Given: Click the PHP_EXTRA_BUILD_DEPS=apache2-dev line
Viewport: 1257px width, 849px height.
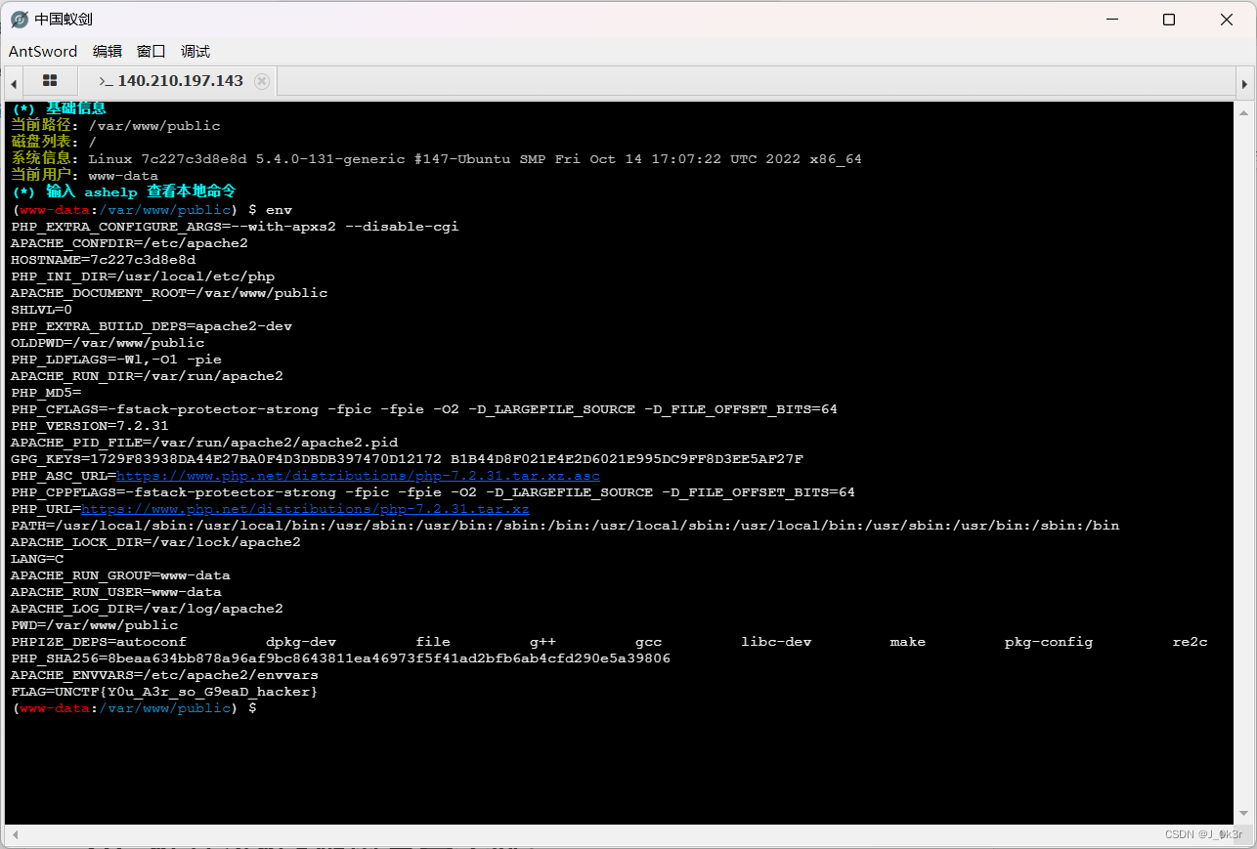Looking at the screenshot, I should (x=152, y=326).
